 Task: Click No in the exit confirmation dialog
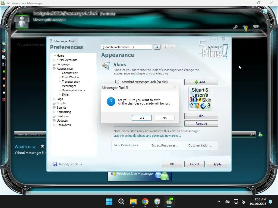164,118
